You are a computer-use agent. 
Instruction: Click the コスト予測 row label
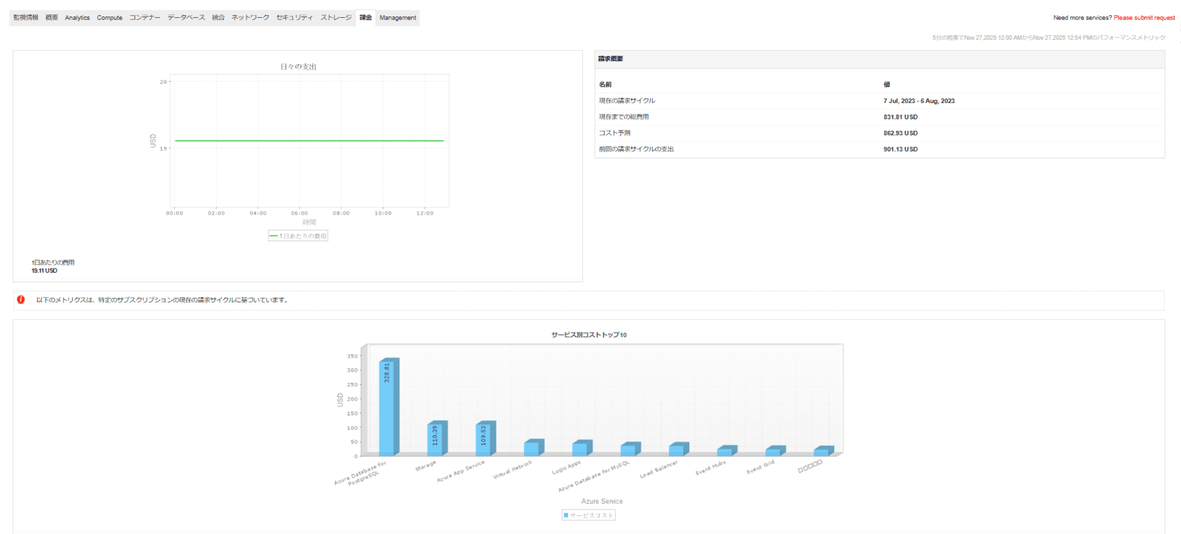click(x=614, y=133)
